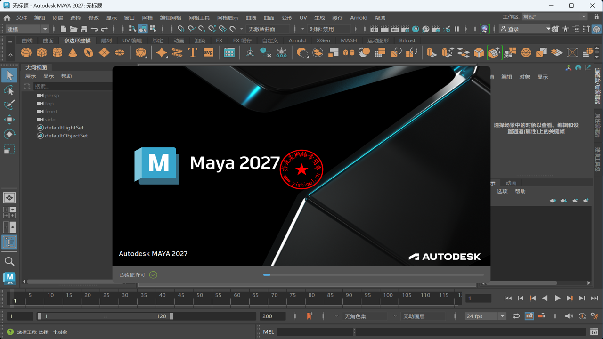Click the freeze transformations snowflake icon
The width and height of the screenshot is (603, 339).
[281, 53]
